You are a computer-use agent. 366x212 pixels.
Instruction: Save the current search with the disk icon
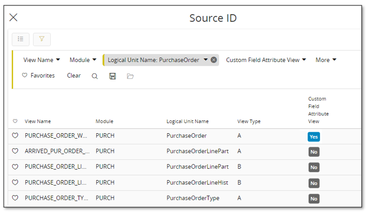pyautogui.click(x=112, y=76)
